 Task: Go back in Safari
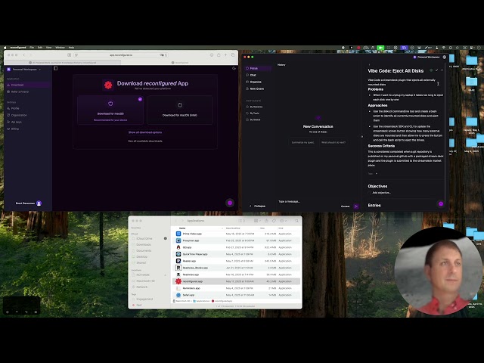tap(23, 55)
